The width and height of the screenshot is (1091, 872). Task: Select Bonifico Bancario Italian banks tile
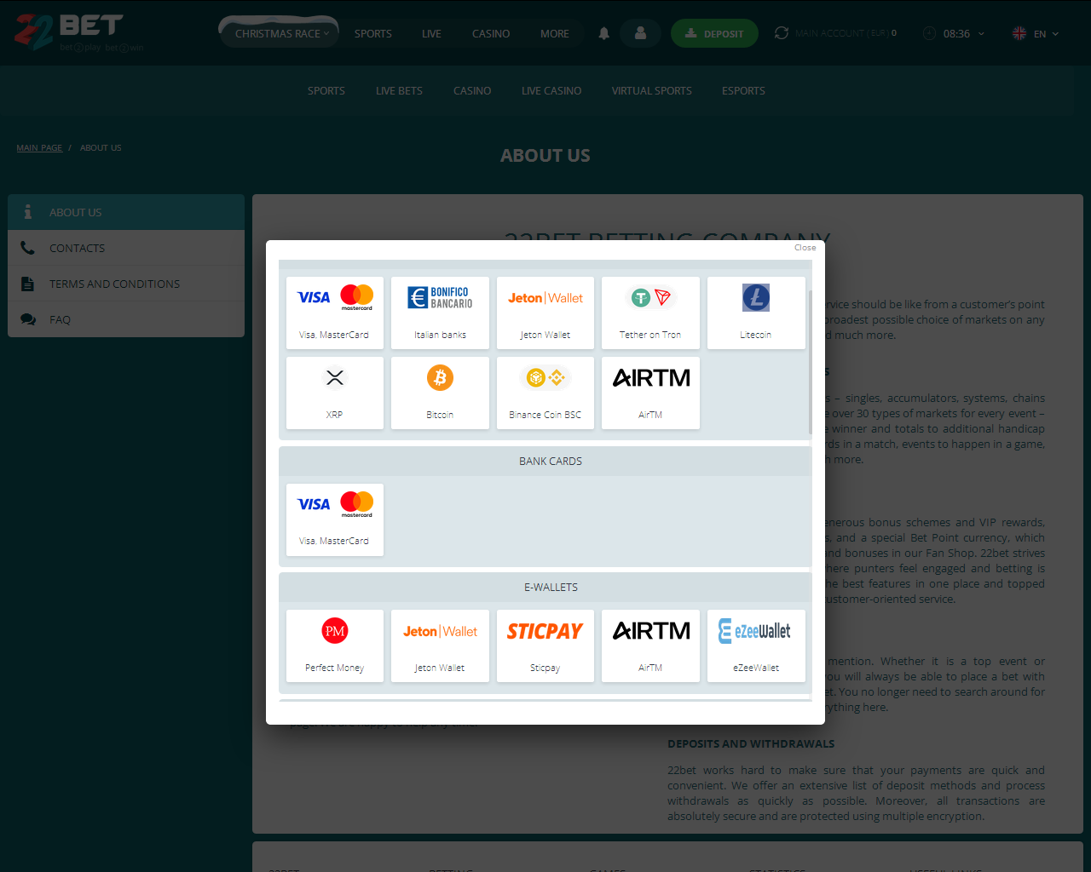click(x=440, y=313)
